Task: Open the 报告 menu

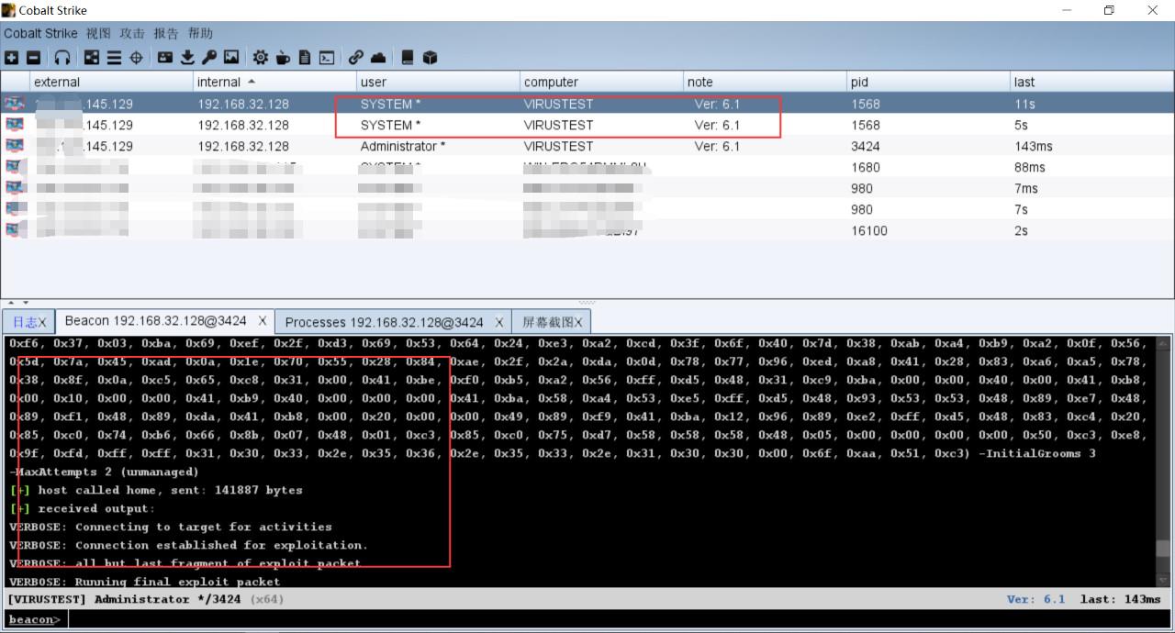Action: (166, 33)
